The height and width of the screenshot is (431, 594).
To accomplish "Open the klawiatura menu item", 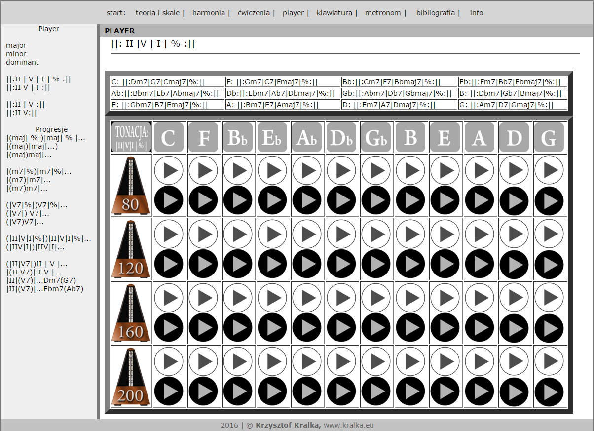I will click(334, 13).
